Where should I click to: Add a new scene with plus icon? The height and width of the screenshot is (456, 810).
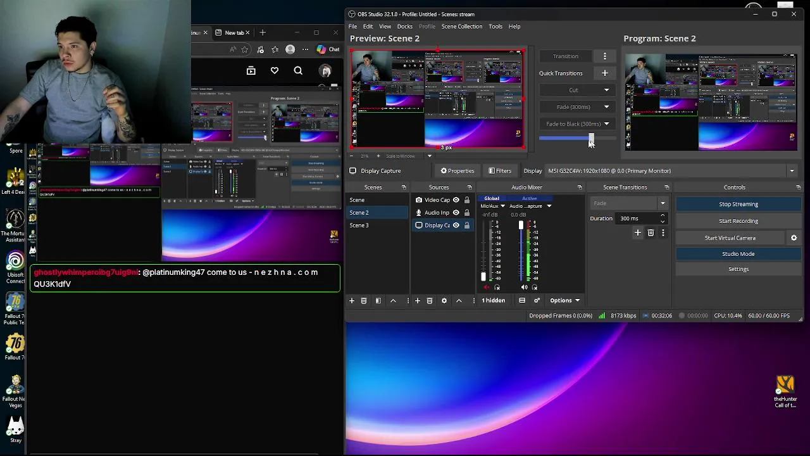point(352,300)
